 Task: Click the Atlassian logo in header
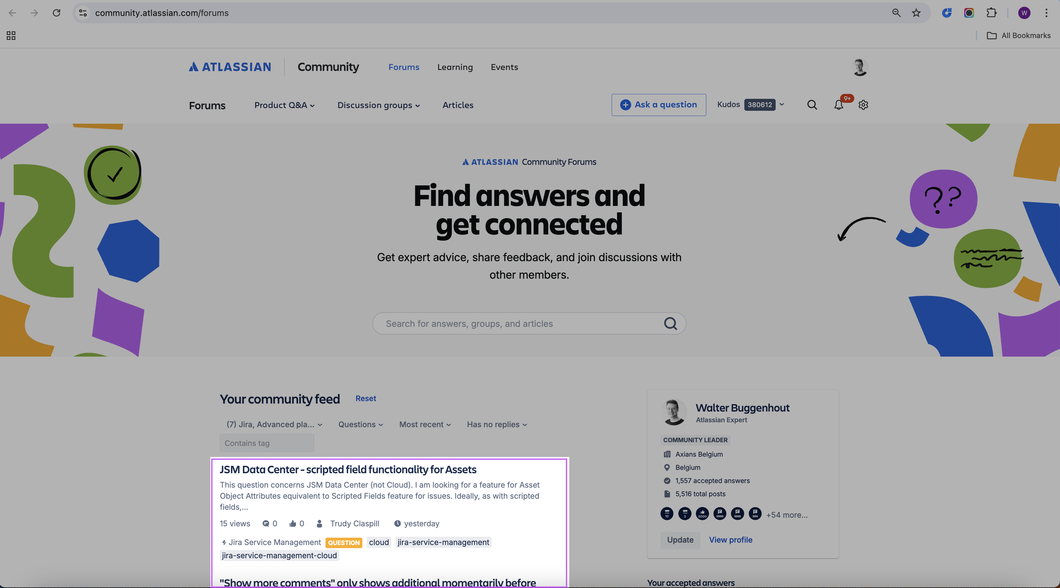(230, 67)
